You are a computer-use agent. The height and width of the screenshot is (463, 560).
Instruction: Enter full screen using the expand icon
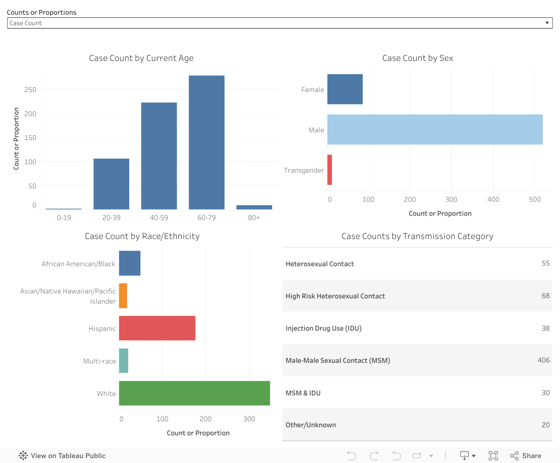click(493, 456)
